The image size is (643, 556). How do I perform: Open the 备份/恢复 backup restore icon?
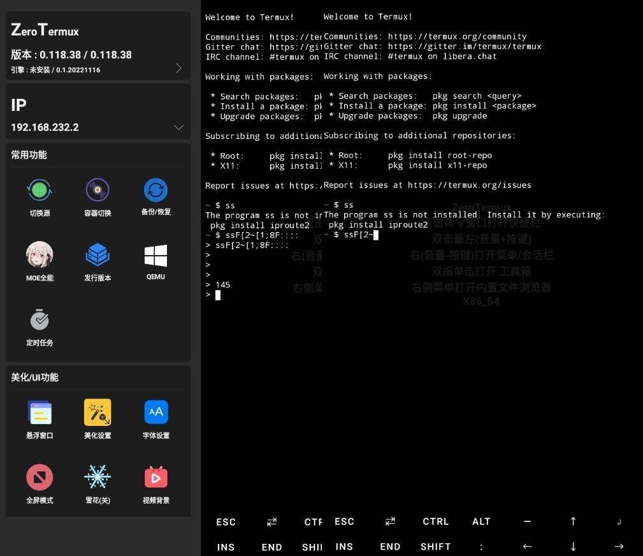[x=155, y=190]
